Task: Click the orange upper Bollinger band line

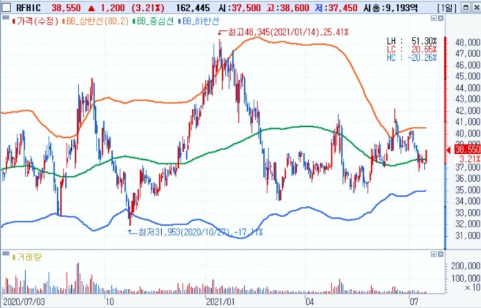Action: (x=307, y=45)
